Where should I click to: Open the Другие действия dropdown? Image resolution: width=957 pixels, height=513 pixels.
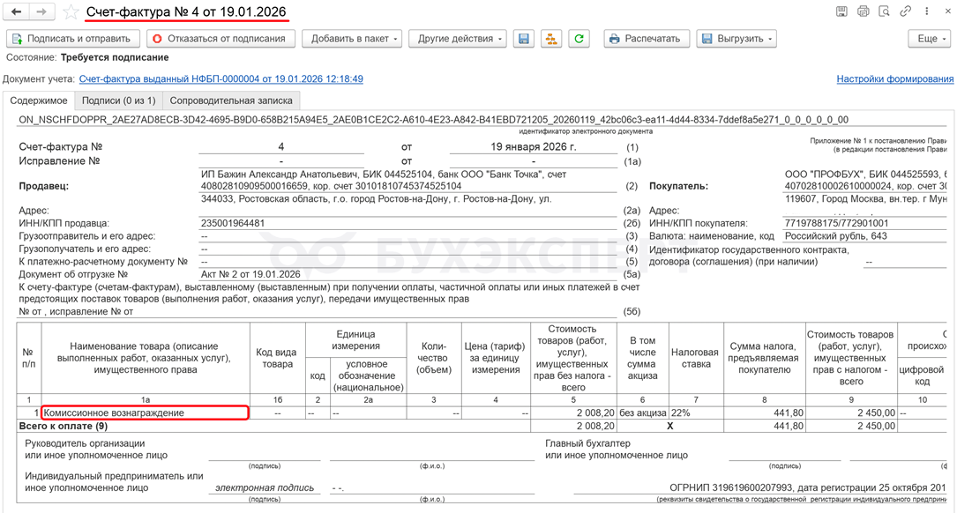(x=459, y=39)
